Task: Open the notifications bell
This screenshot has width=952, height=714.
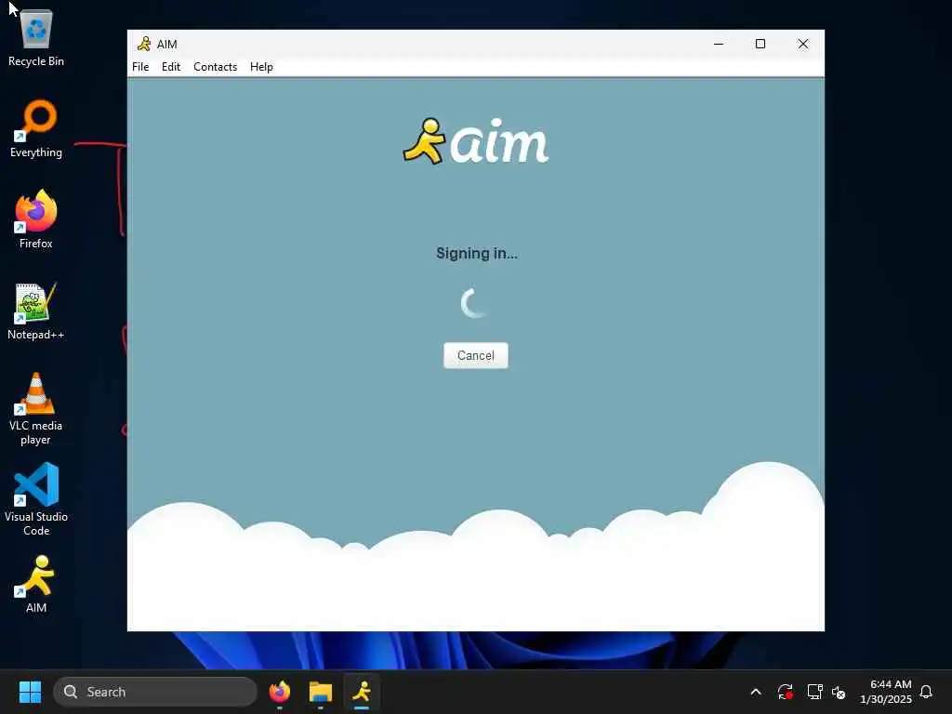Action: 926,692
